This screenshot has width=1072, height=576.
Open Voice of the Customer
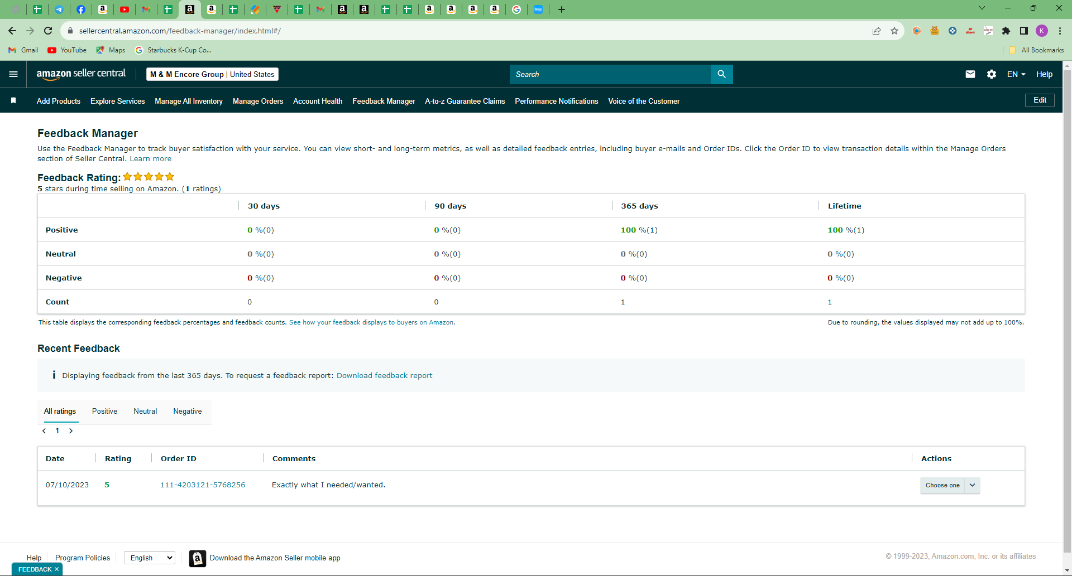(644, 101)
